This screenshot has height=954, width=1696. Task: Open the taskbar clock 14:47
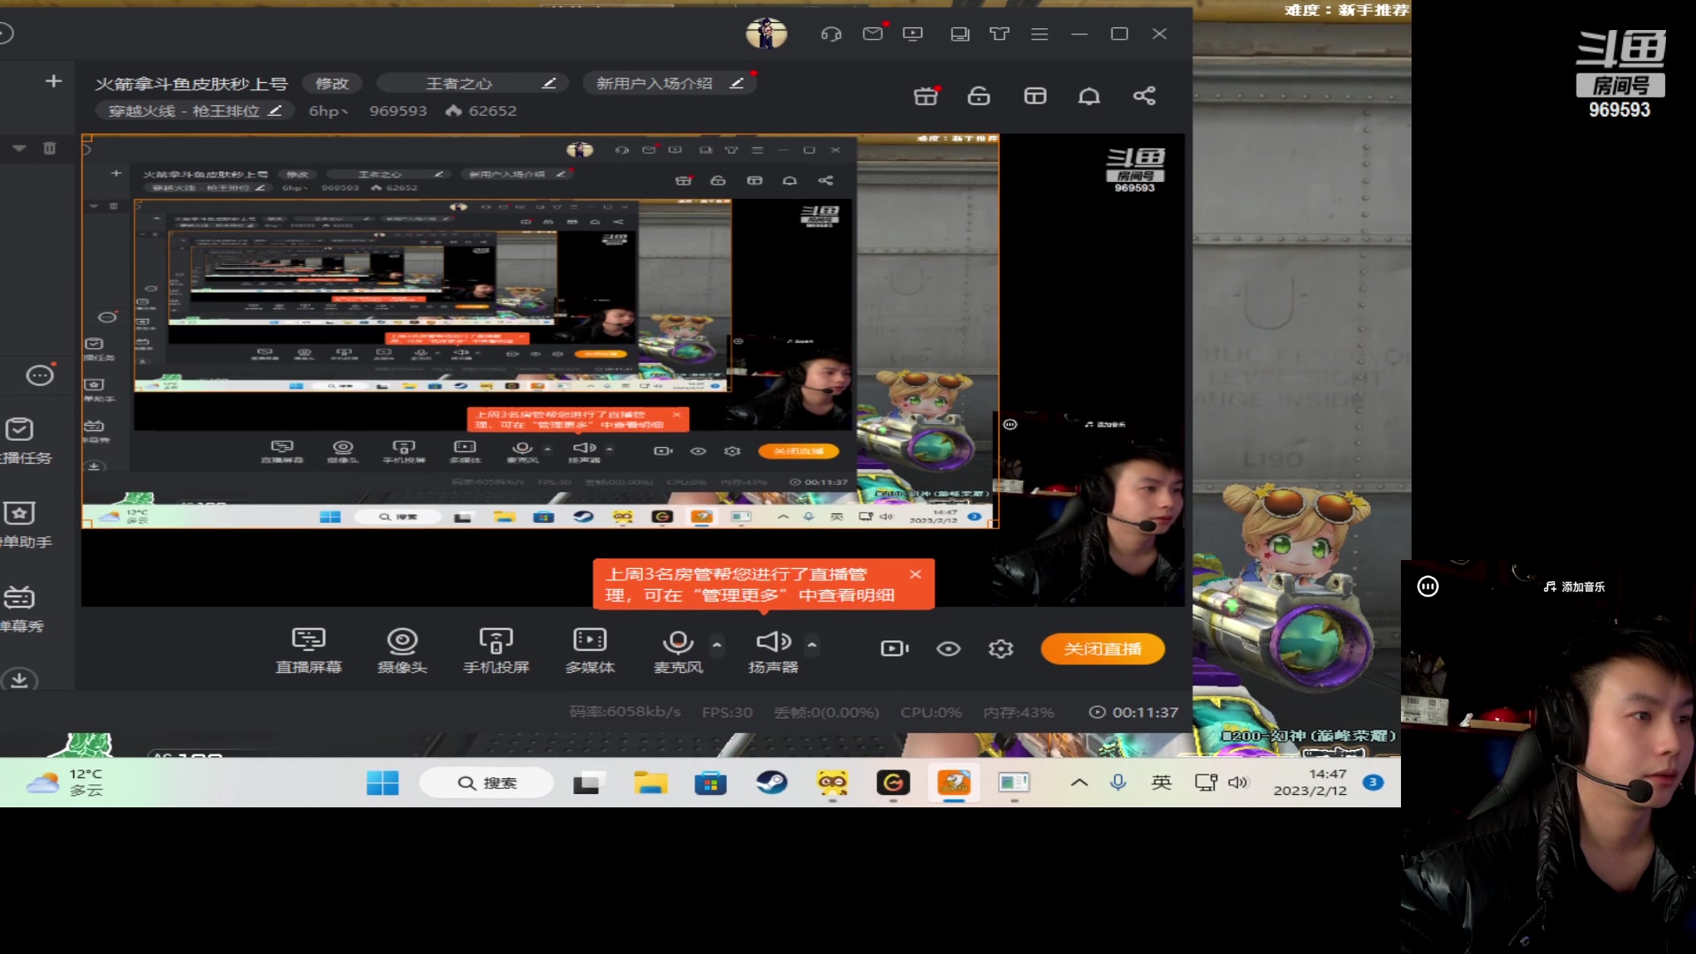tap(1310, 783)
